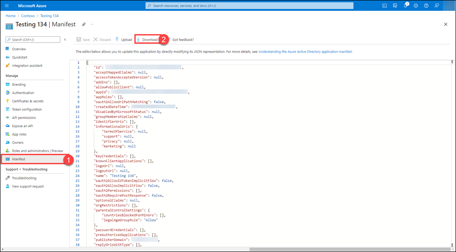This screenshot has width=456, height=252.
Task: Launch Cloud Shell from the top bar
Action: (384, 5)
